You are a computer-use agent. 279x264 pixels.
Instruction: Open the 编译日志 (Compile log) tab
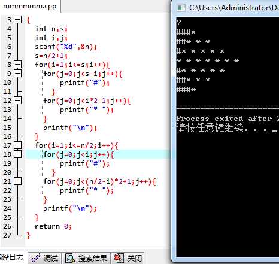click(x=13, y=257)
